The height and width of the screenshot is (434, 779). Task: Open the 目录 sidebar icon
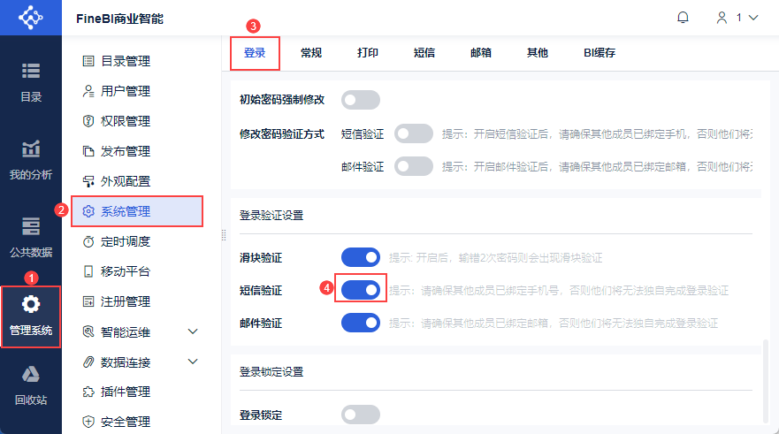point(31,72)
